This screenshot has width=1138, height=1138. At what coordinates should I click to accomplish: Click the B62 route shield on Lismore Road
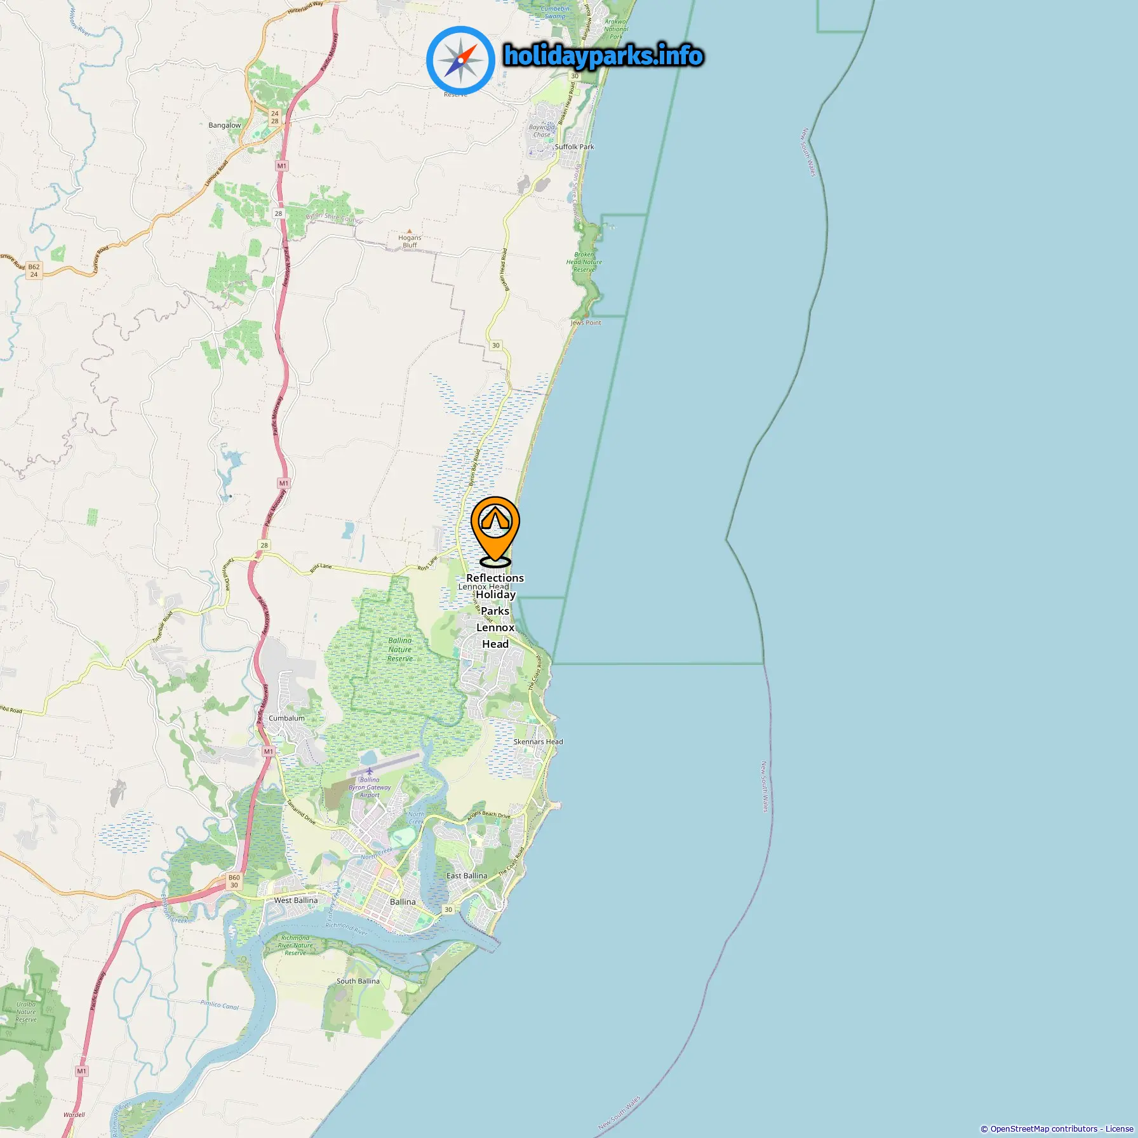tap(34, 271)
